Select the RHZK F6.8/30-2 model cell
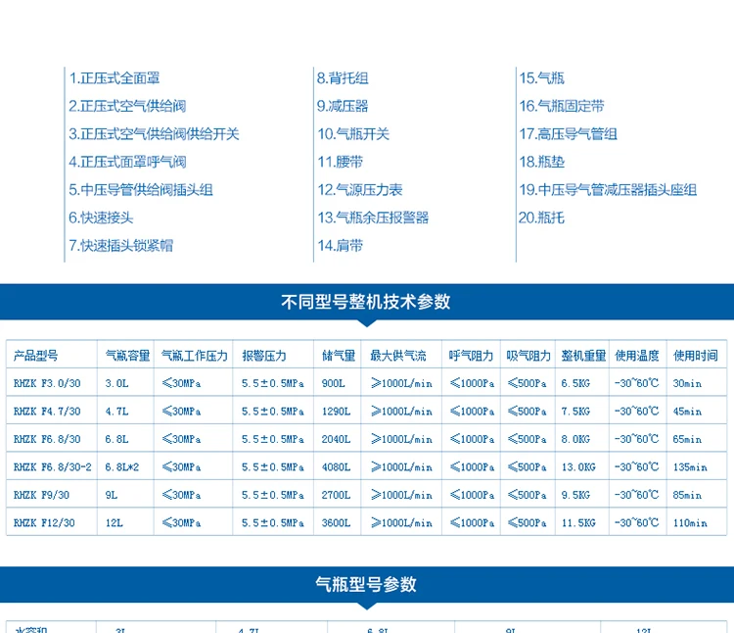The height and width of the screenshot is (633, 734). click(x=52, y=466)
